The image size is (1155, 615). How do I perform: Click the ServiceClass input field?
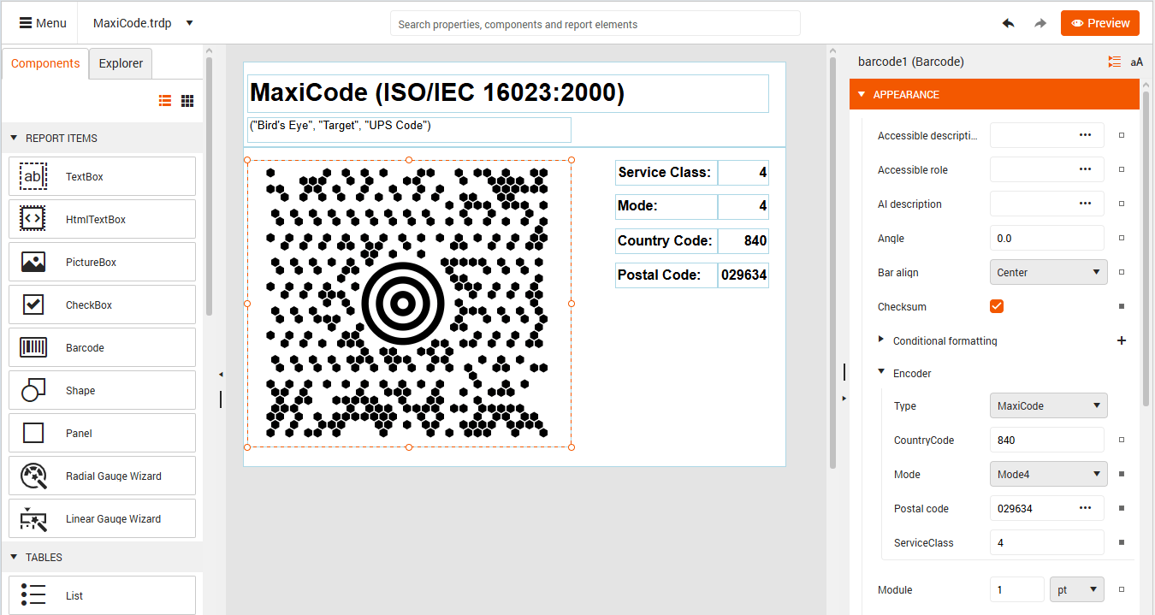1046,542
